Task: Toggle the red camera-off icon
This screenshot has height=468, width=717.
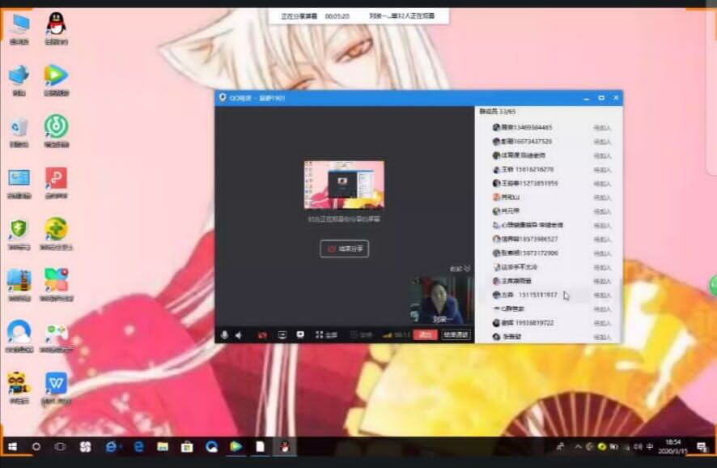Action: tap(262, 335)
